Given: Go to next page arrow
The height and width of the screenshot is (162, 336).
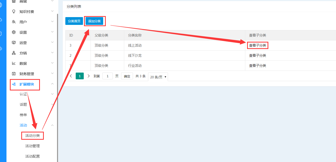Looking at the screenshot, I should (88, 76).
